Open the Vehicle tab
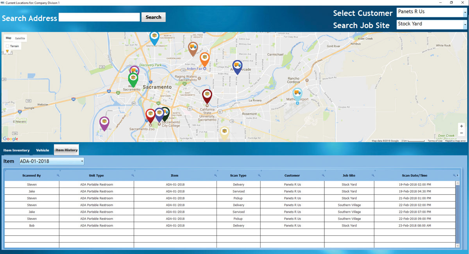This screenshot has width=469, height=254. pos(43,150)
